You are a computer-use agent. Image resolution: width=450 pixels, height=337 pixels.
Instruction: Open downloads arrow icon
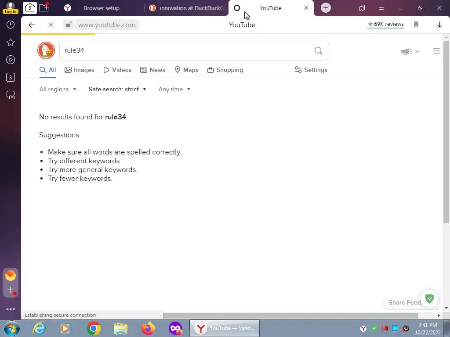[439, 25]
